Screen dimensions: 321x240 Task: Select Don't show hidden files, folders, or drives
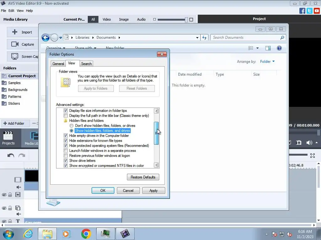click(71, 126)
